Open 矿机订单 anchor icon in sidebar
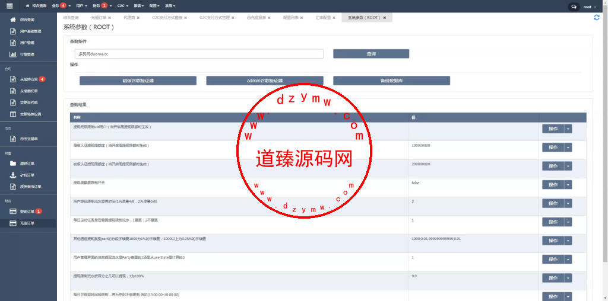Image resolution: width=608 pixels, height=301 pixels. (x=13, y=175)
